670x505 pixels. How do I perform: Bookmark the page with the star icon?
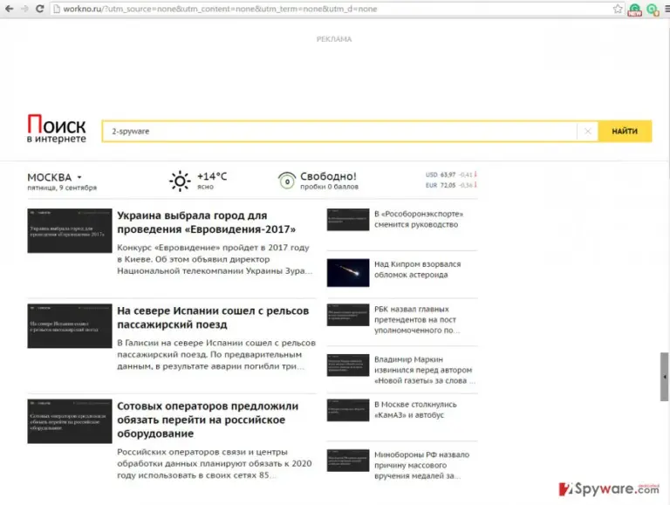pyautogui.click(x=618, y=9)
